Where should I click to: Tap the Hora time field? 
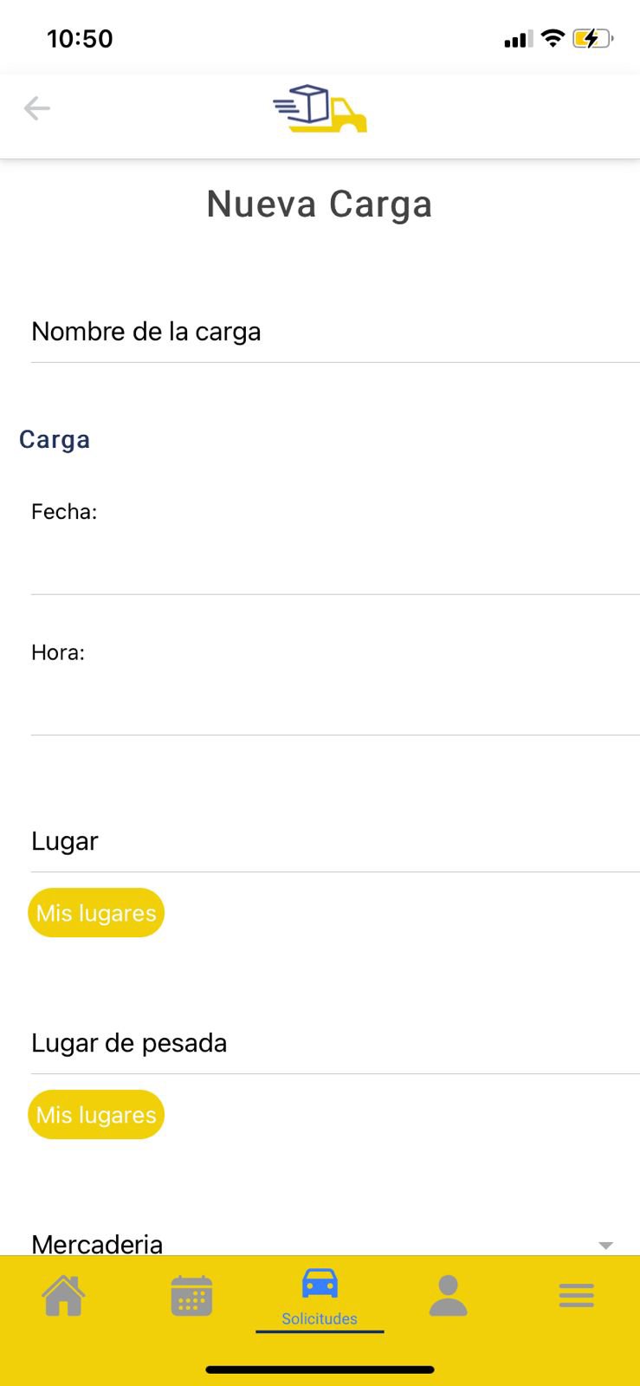coord(334,700)
